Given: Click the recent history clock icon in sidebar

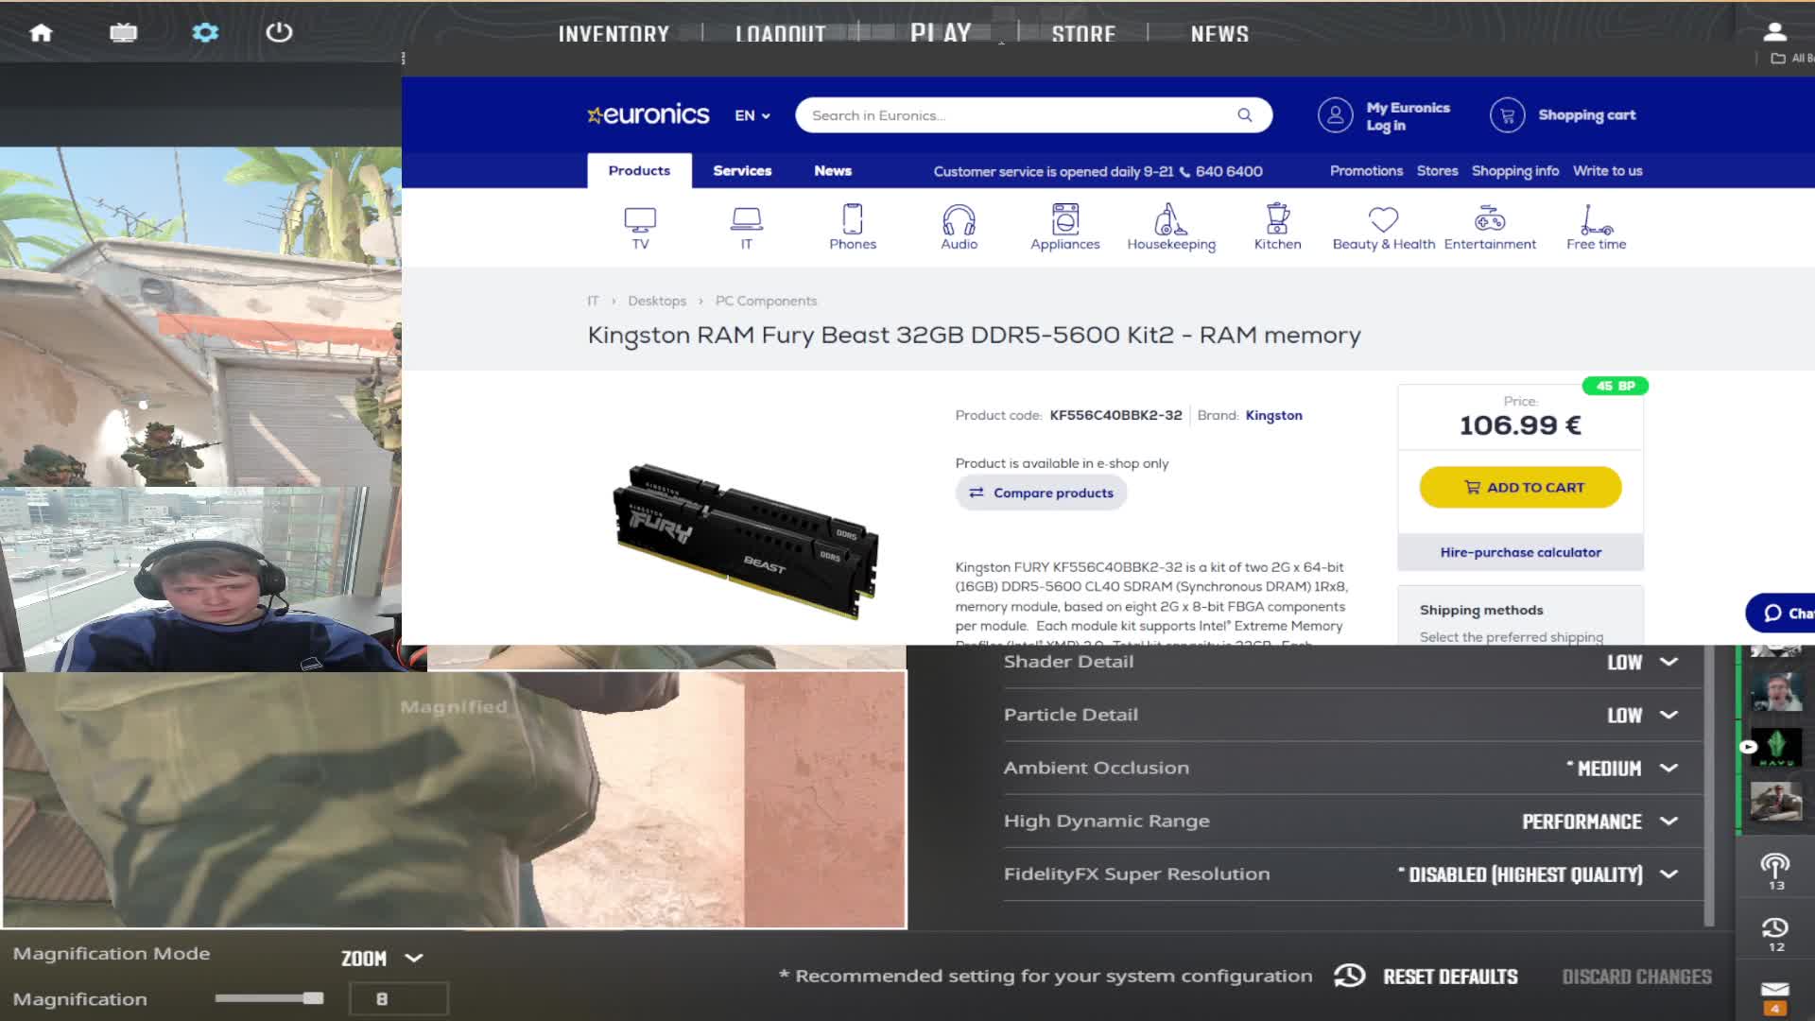Looking at the screenshot, I should point(1774,926).
